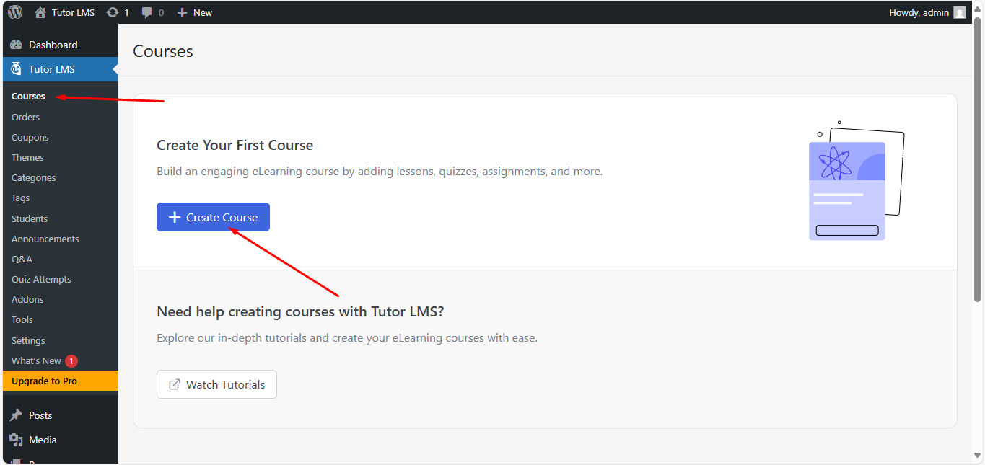Click the Tutor LMS owl icon
985x465 pixels.
(16, 69)
